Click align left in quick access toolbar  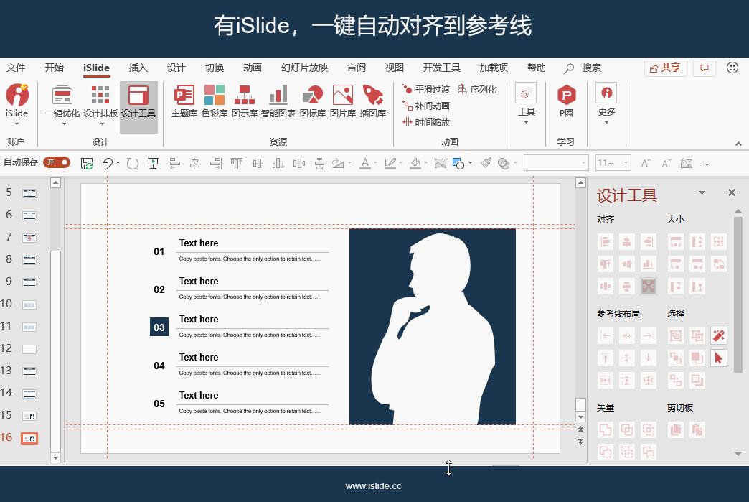tap(174, 164)
